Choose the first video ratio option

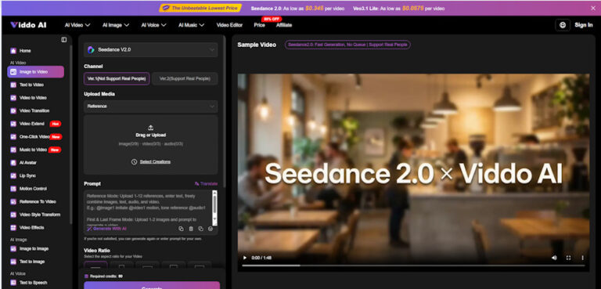tap(95, 266)
